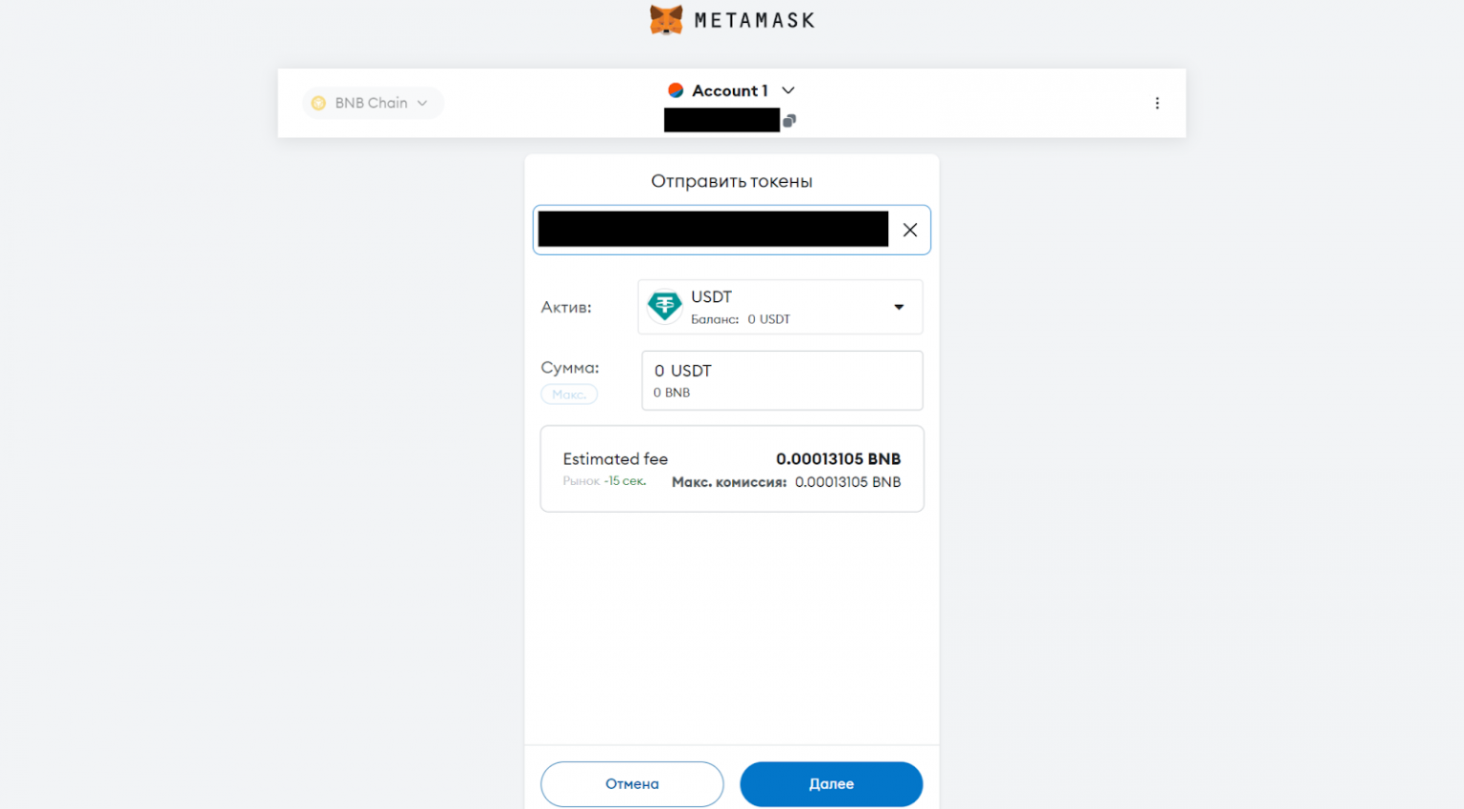This screenshot has width=1464, height=809.
Task: Expand the chevron inside the BNB Chain pill
Action: (422, 102)
